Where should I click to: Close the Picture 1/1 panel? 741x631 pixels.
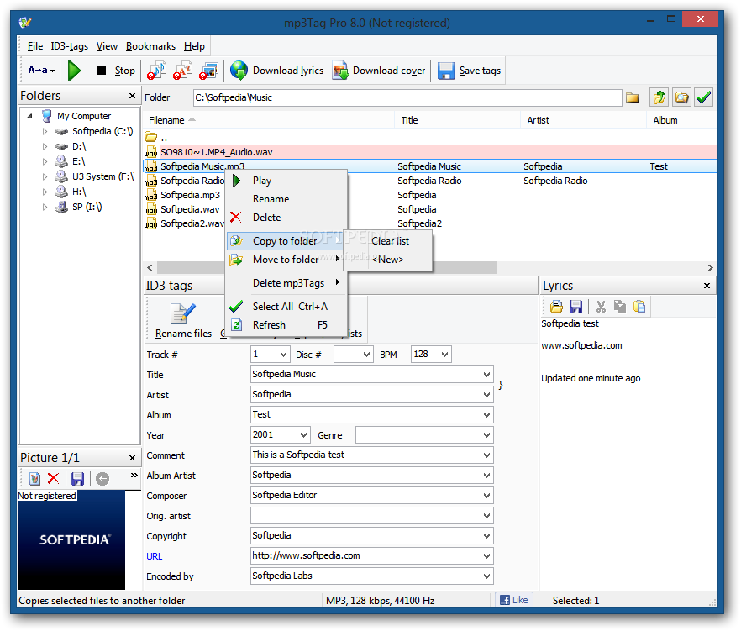(132, 458)
